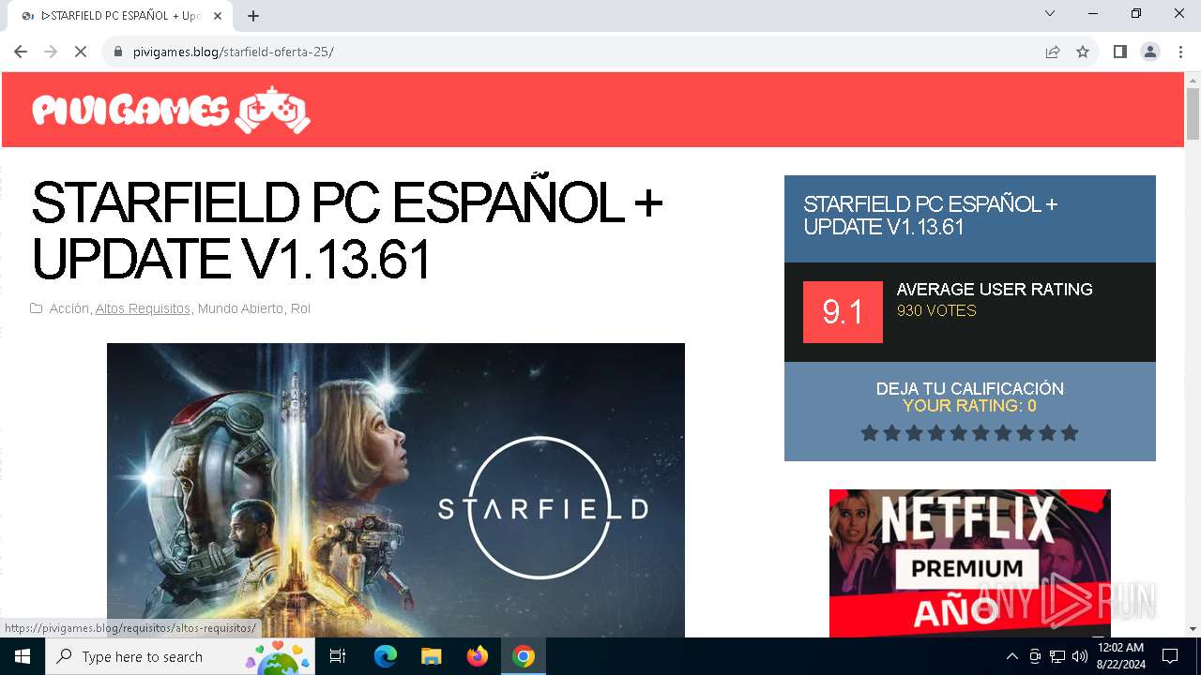The image size is (1201, 675).
Task: Open the Rol category link
Action: 300,308
